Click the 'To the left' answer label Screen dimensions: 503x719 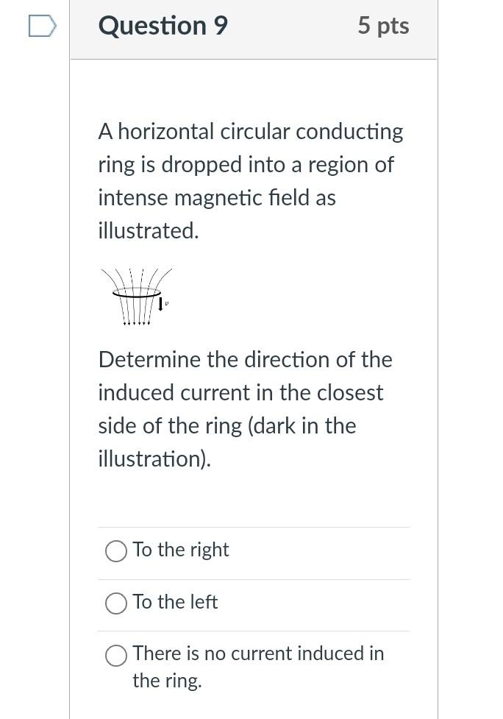click(175, 602)
